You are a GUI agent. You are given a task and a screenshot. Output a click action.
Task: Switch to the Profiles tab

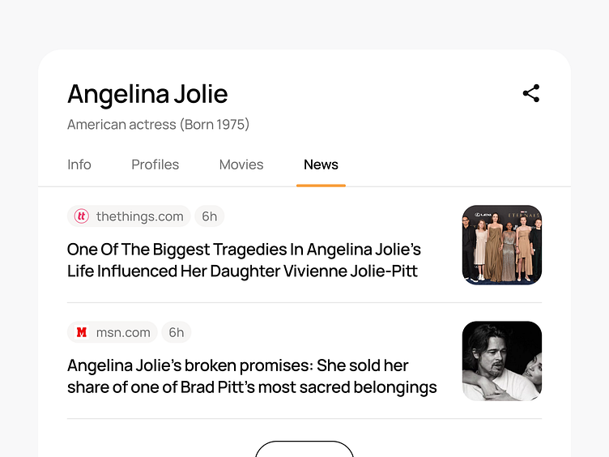(155, 164)
